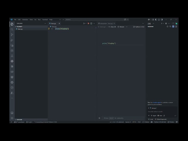Open the Source Control view

tap(12, 35)
